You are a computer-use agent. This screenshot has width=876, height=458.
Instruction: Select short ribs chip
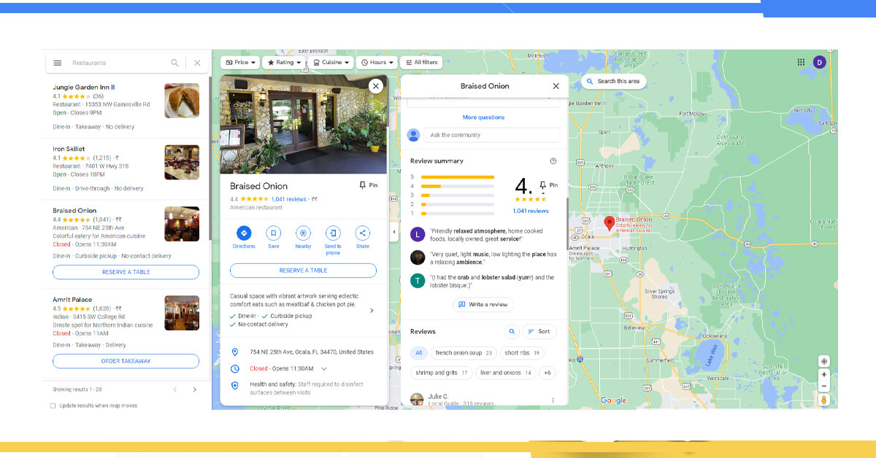click(523, 353)
